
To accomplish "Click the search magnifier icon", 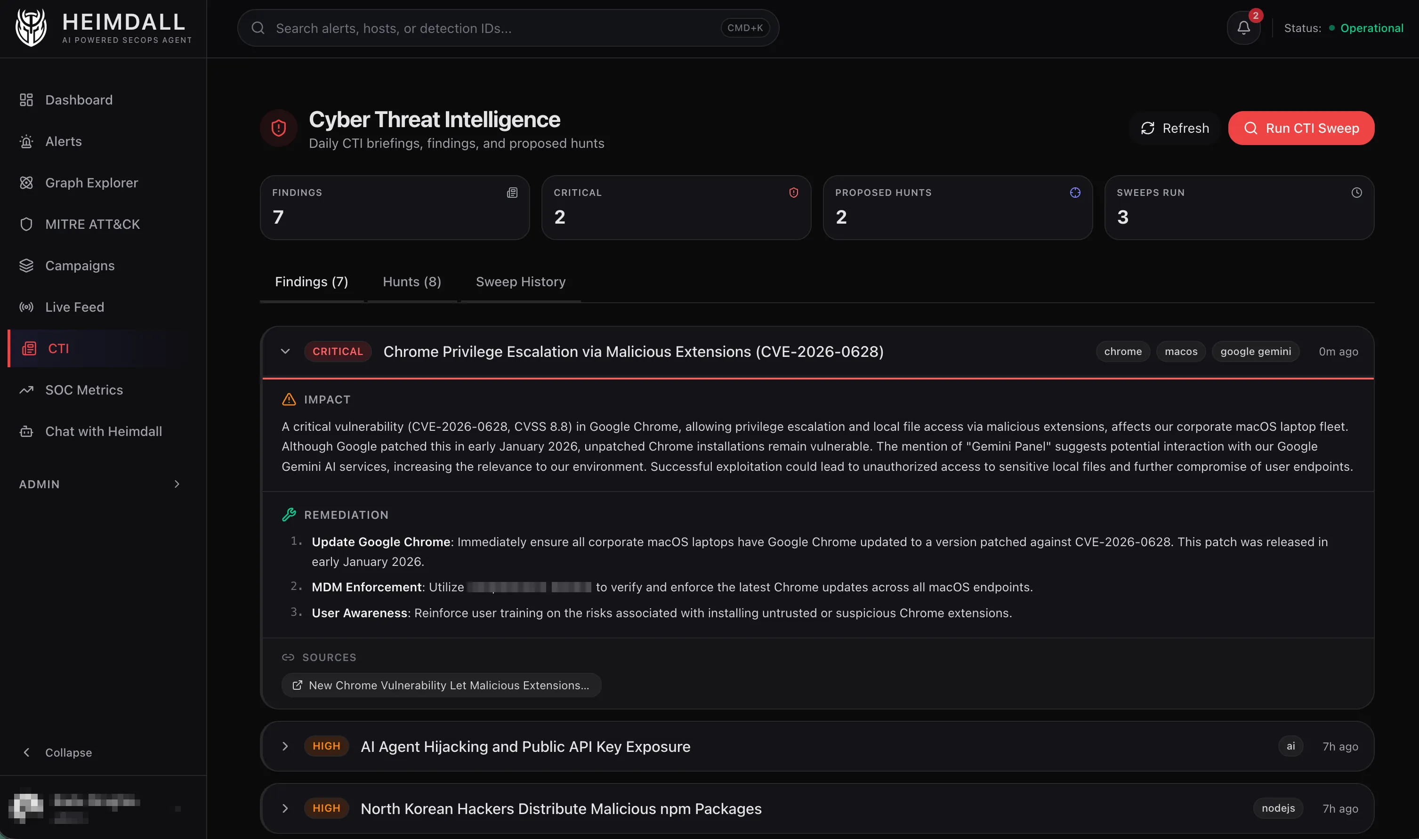I will (x=258, y=28).
